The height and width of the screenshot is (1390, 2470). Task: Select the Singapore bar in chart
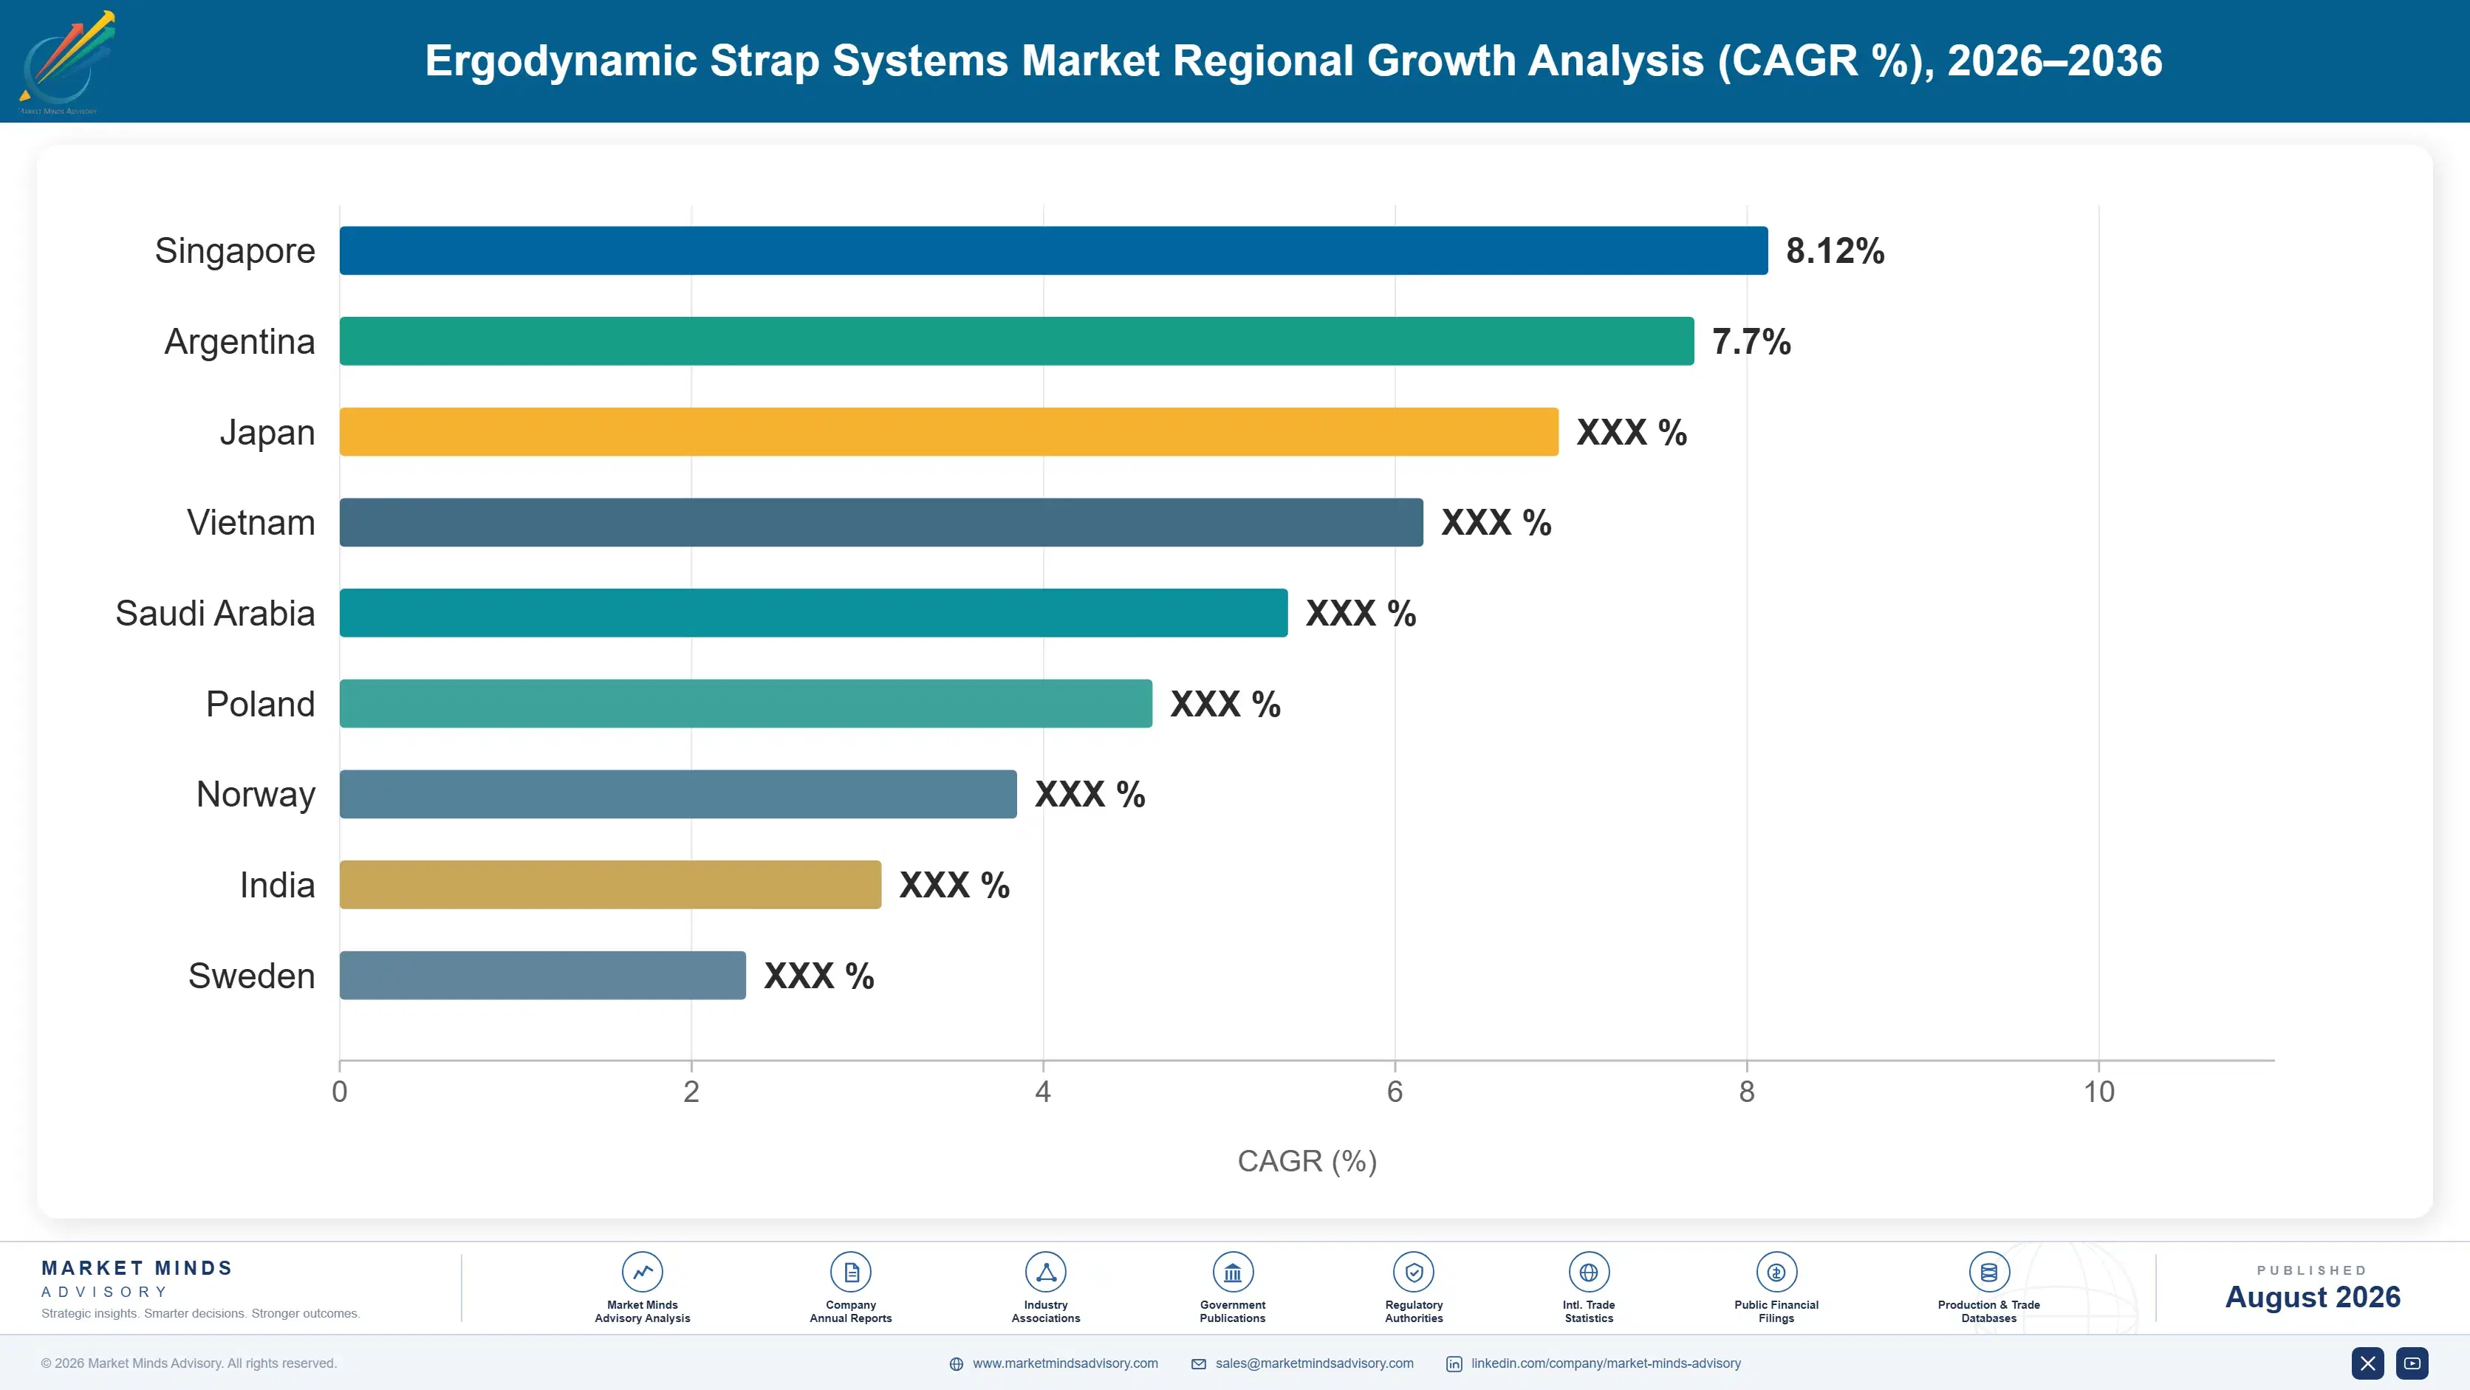(x=1054, y=250)
